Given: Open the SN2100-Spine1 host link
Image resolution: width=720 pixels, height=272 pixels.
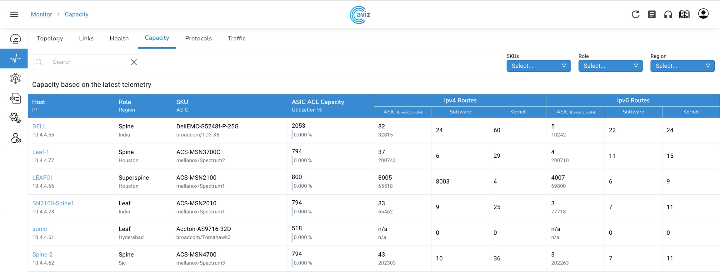Looking at the screenshot, I should pos(53,203).
